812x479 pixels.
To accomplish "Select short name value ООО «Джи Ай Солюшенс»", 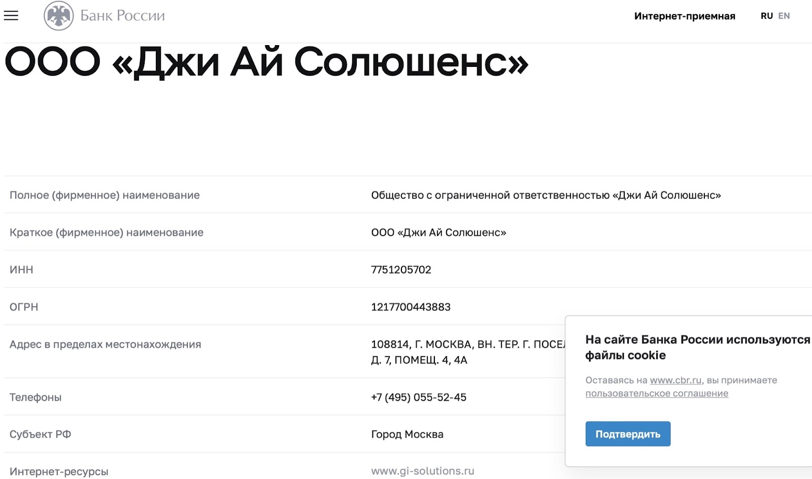I will coord(438,233).
